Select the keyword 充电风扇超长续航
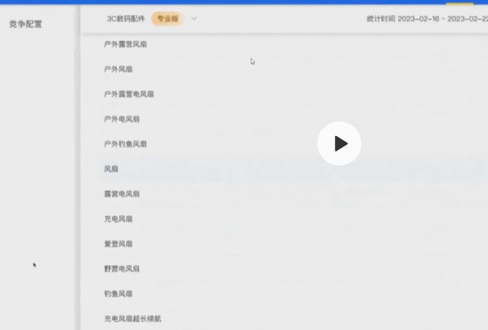The image size is (488, 330). point(134,318)
